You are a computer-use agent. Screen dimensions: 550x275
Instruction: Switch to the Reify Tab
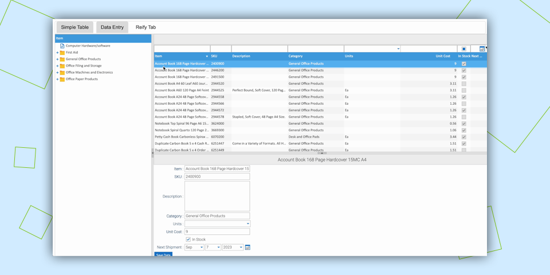(x=146, y=27)
